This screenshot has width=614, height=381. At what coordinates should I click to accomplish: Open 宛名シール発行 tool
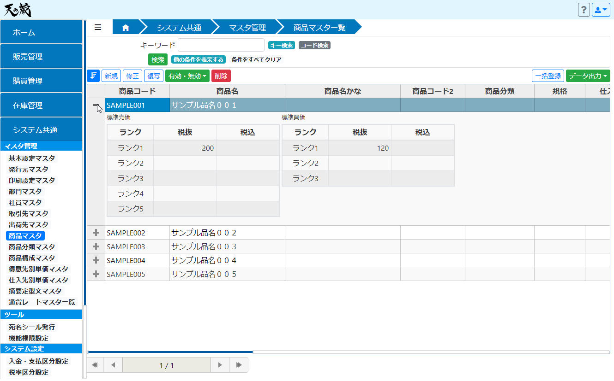(31, 327)
